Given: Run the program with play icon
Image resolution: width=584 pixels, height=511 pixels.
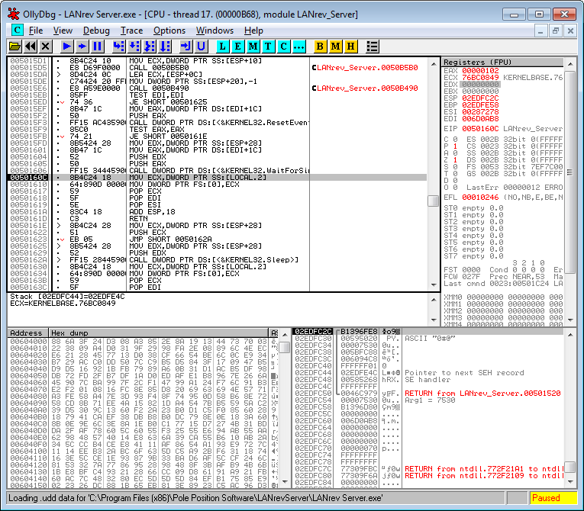Looking at the screenshot, I should tap(66, 47).
